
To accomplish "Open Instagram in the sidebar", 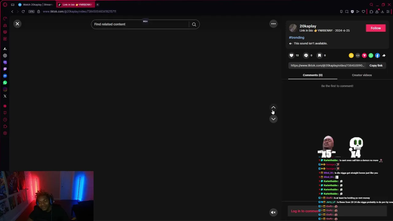I will coord(5,89).
